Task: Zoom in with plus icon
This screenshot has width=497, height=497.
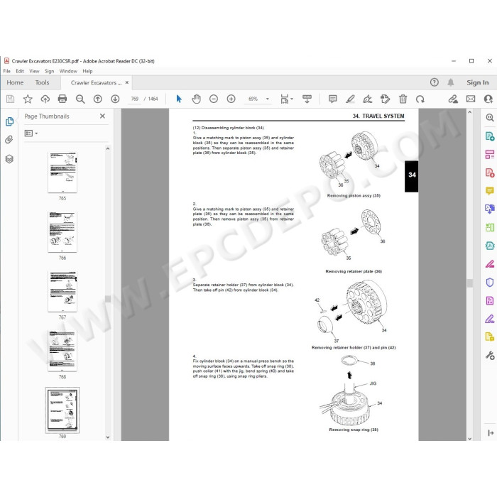Action: point(231,99)
